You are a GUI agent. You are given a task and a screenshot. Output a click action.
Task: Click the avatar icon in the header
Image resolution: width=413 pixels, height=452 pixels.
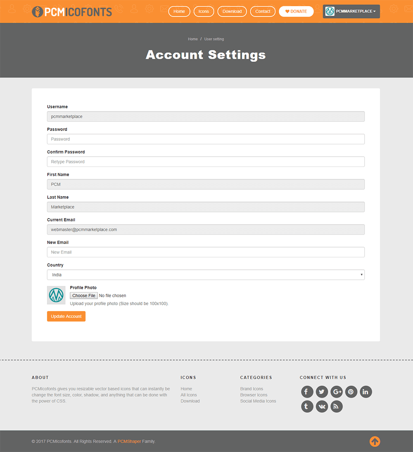330,12
